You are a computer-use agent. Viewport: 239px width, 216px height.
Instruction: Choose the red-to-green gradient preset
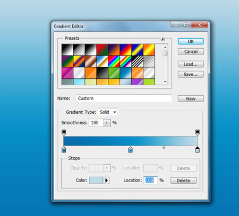tap(103, 50)
